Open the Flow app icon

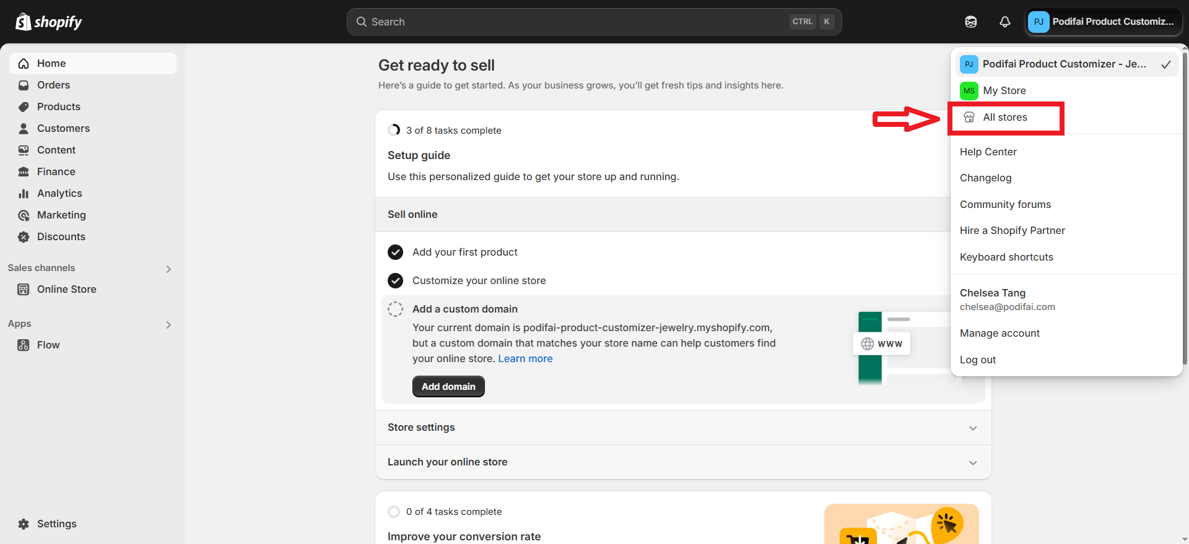click(x=24, y=345)
